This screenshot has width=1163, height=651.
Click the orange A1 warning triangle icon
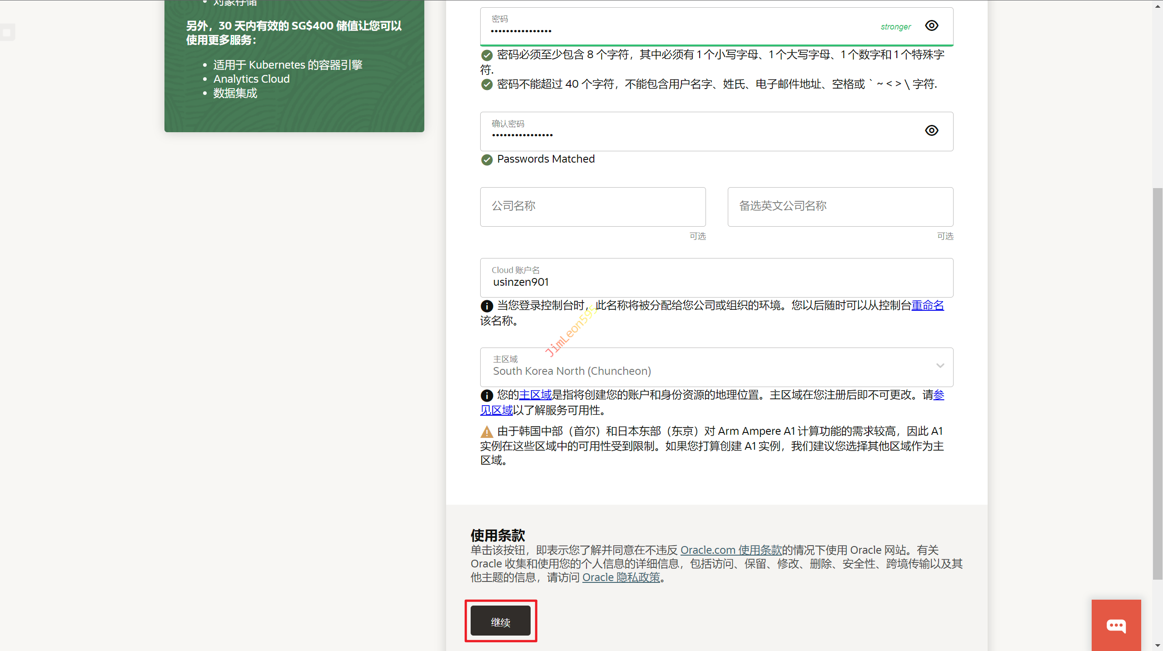[487, 432]
